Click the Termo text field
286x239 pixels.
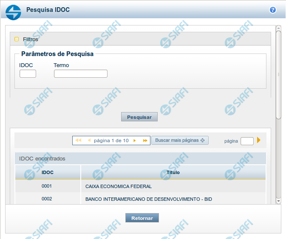click(80, 74)
